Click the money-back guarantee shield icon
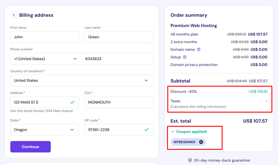The width and height of the screenshot is (278, 165). pyautogui.click(x=190, y=160)
